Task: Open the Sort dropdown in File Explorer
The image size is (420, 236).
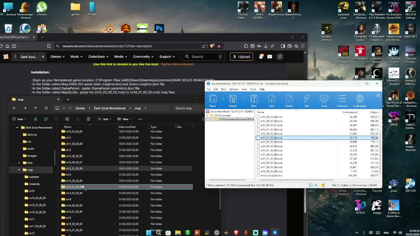Action: [105, 119]
